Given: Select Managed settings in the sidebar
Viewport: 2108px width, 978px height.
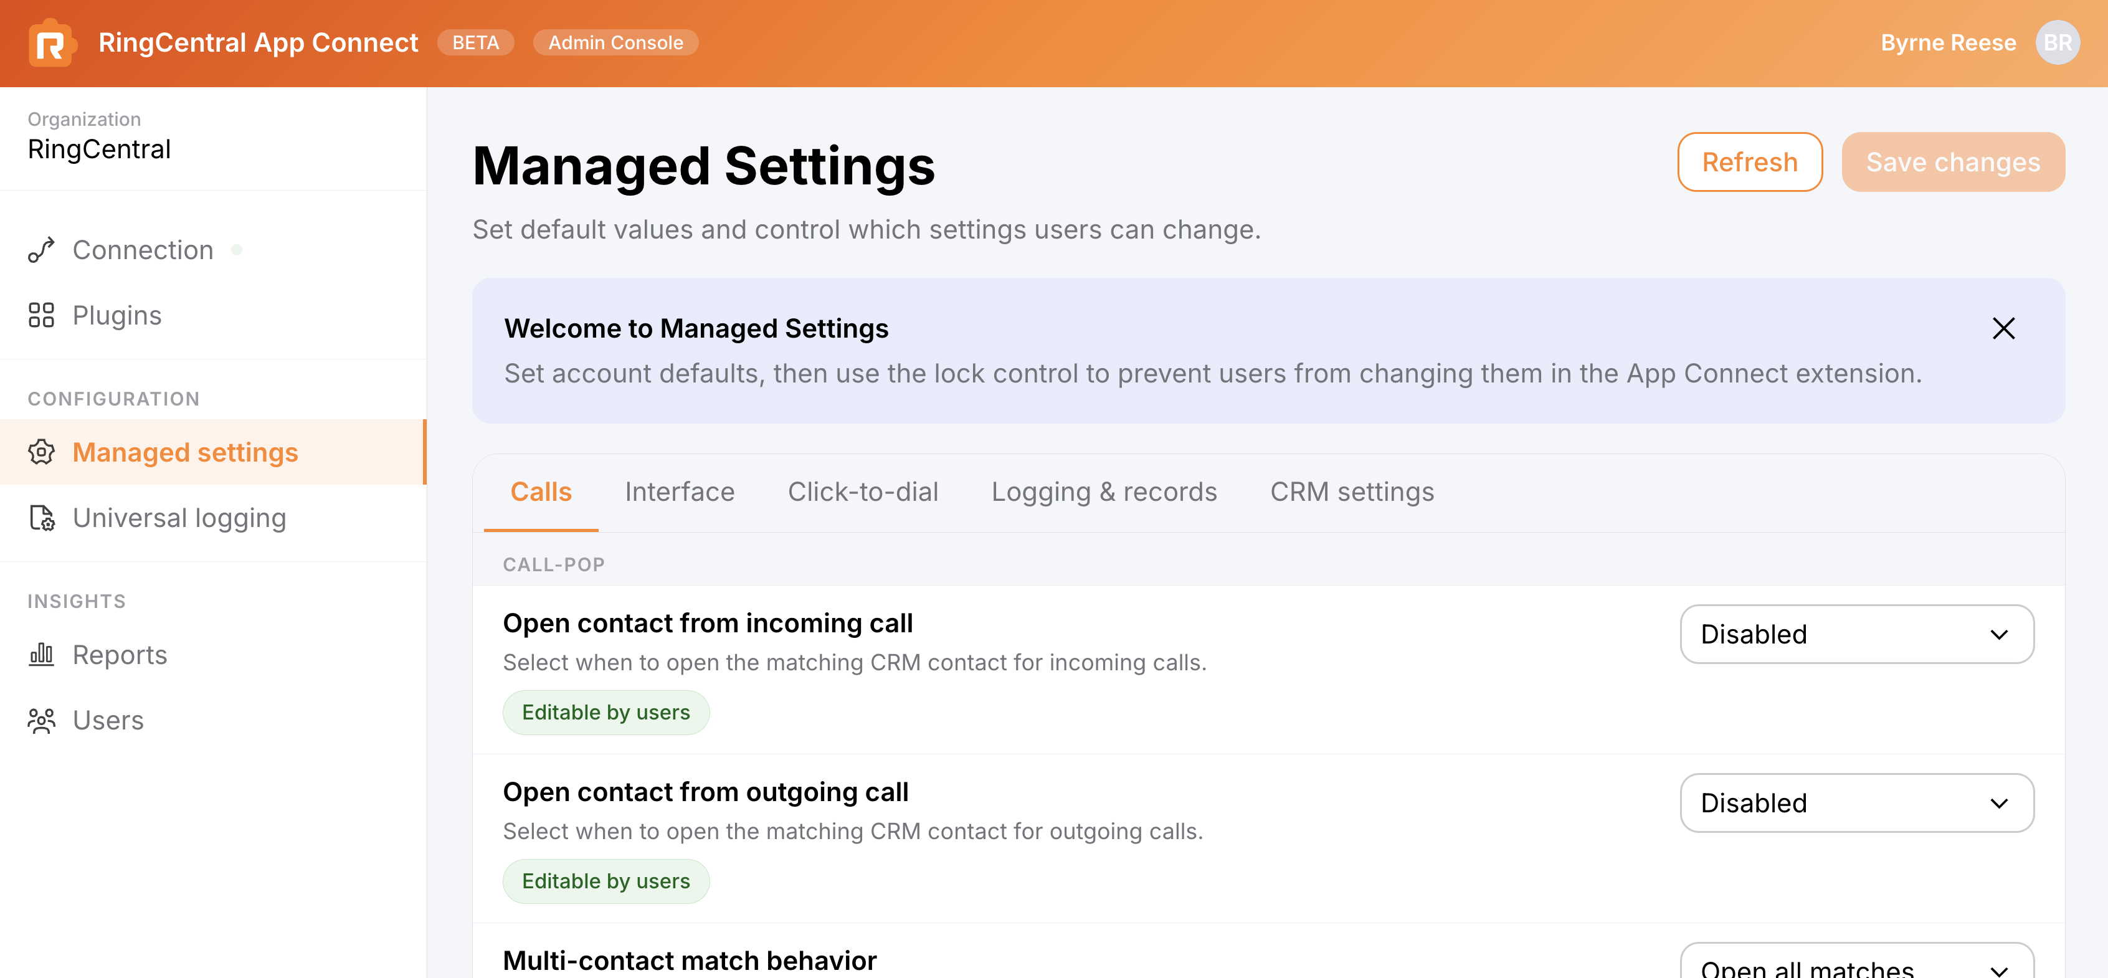Looking at the screenshot, I should pyautogui.click(x=213, y=452).
